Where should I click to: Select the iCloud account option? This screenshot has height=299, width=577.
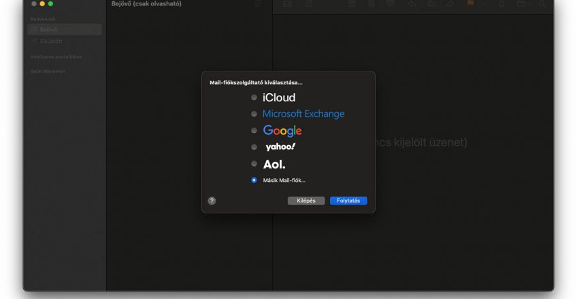click(x=254, y=97)
